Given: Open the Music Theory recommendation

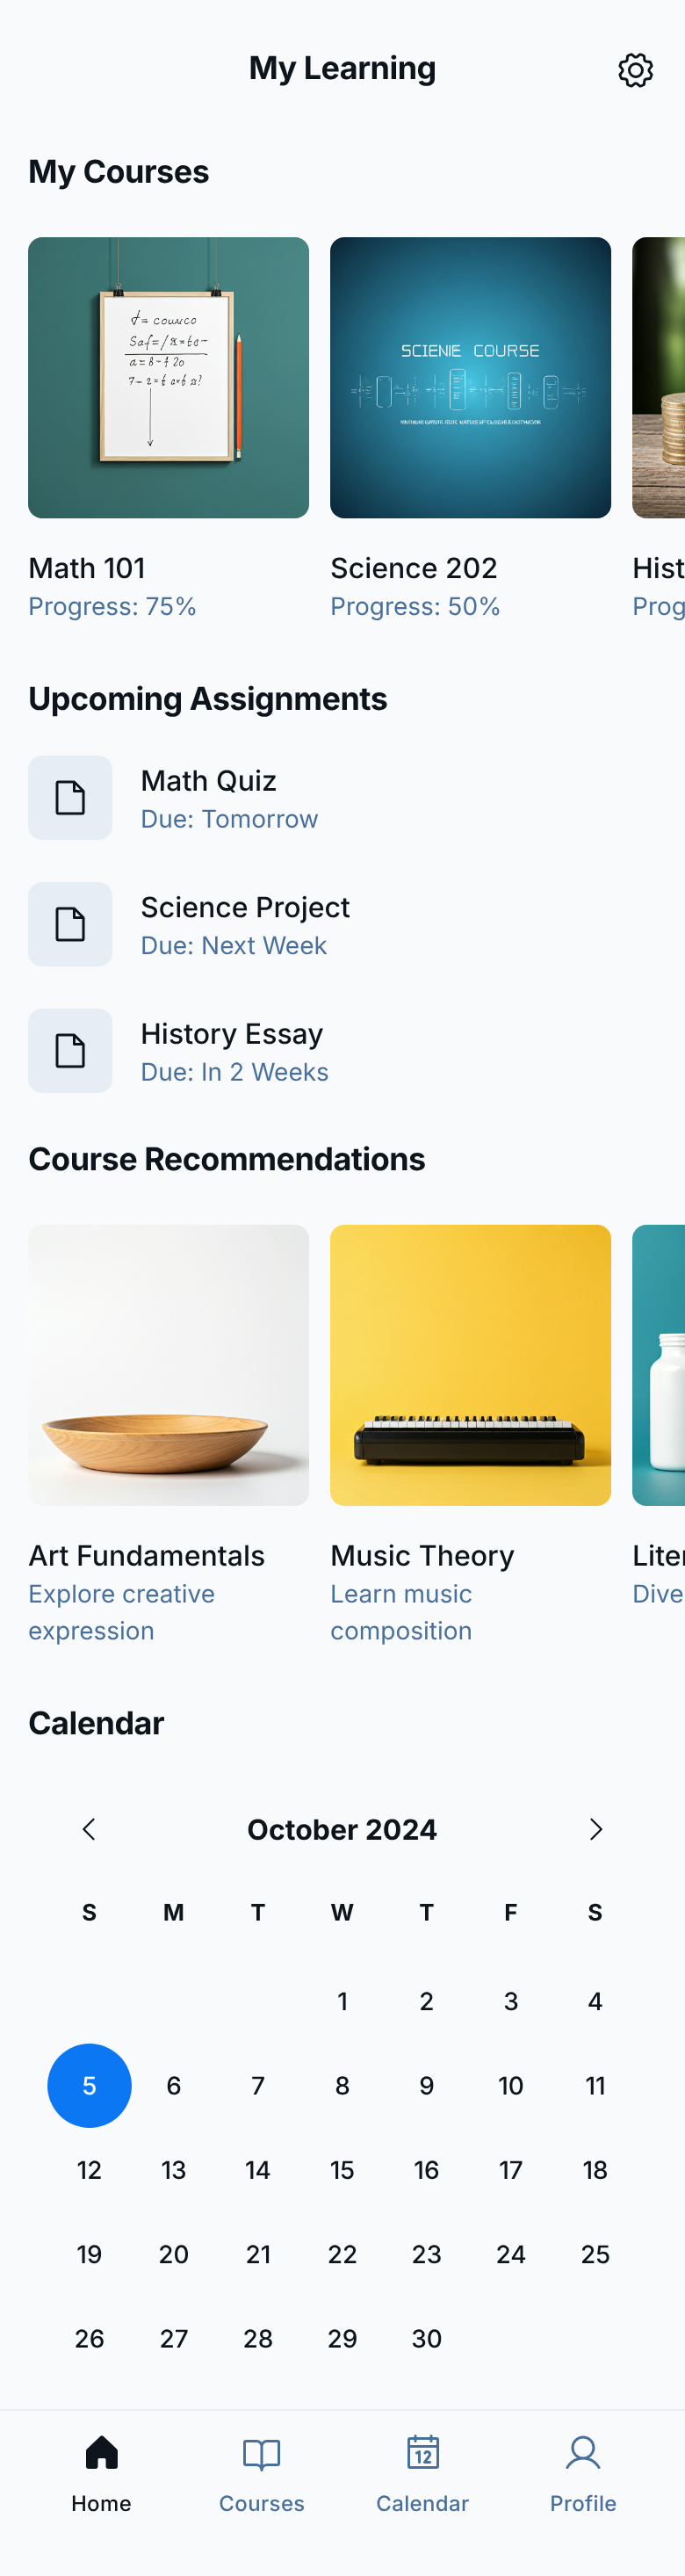Looking at the screenshot, I should pyautogui.click(x=470, y=1365).
